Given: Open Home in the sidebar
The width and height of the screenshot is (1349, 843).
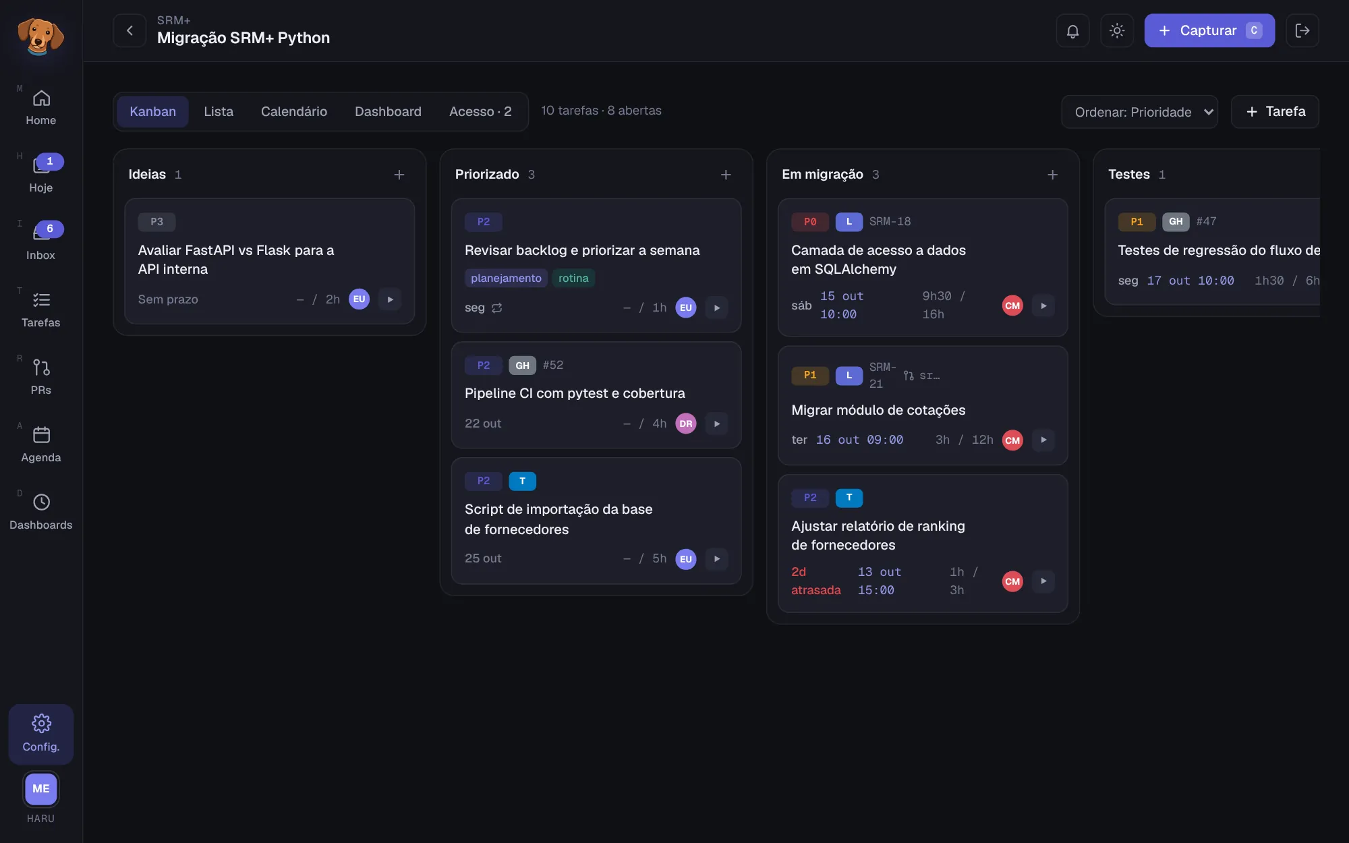Looking at the screenshot, I should 41,108.
